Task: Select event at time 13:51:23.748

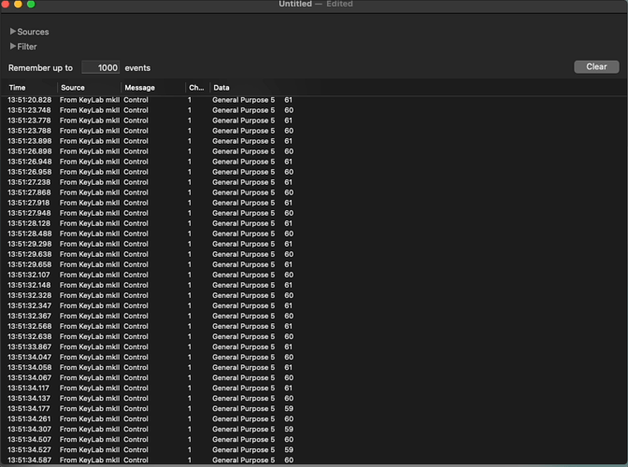Action: pyautogui.click(x=314, y=110)
